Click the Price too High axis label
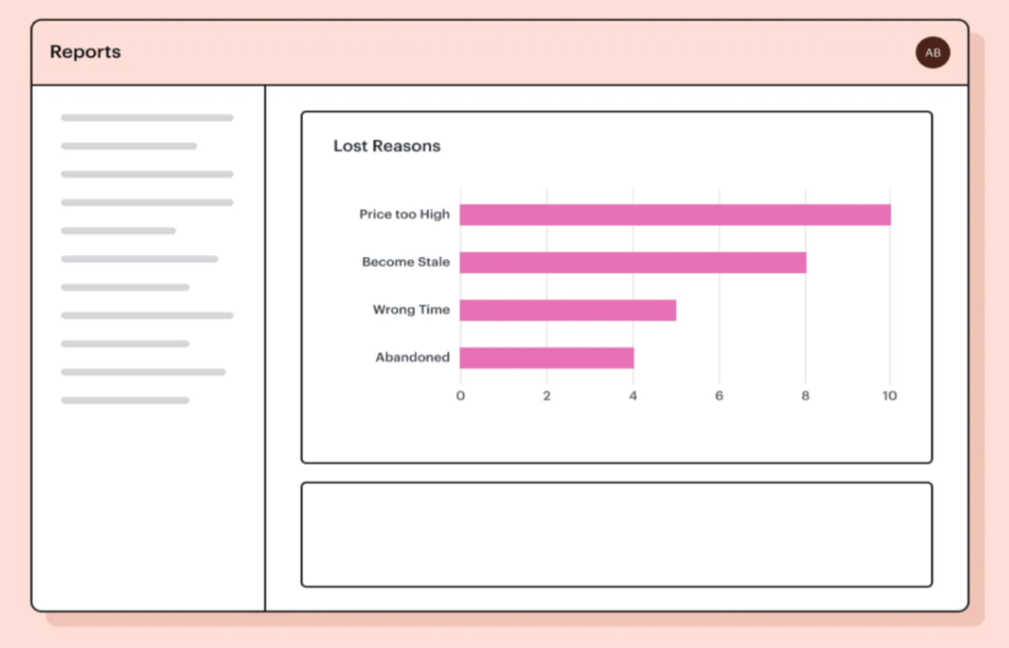This screenshot has height=648, width=1009. 404,214
